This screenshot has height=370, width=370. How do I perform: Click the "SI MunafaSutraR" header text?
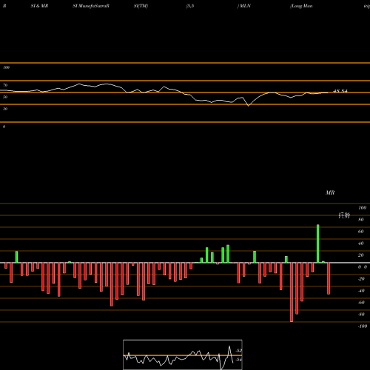(91, 6)
